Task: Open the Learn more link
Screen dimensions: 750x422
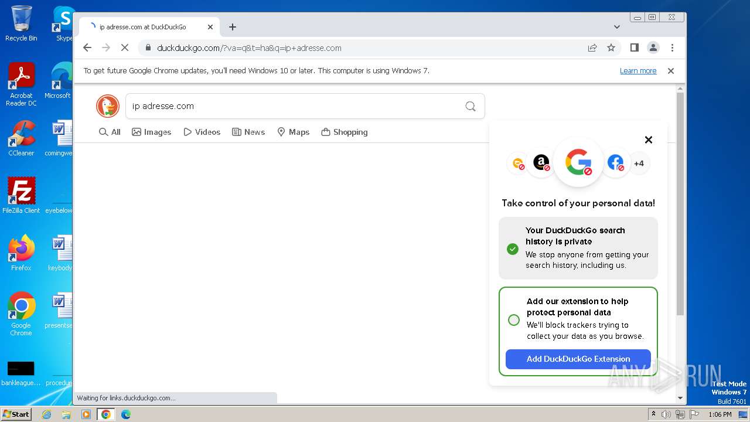Action: (x=638, y=71)
